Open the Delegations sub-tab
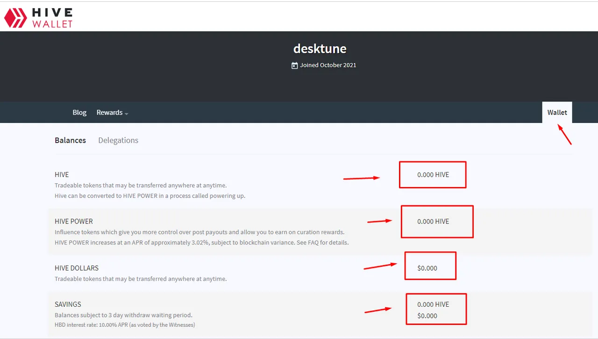This screenshot has height=339, width=598. tap(118, 140)
